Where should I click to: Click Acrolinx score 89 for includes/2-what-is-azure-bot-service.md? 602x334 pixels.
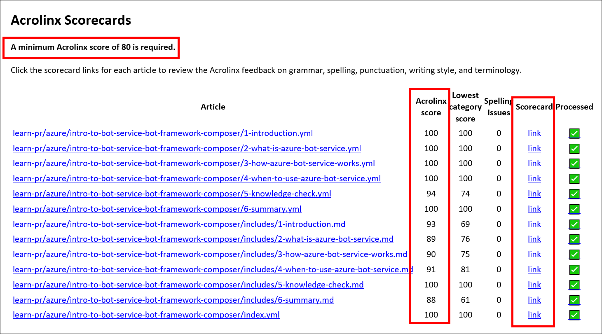431,239
